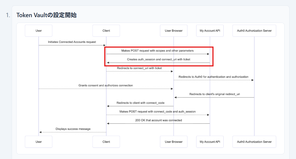Select the top My Account API box
Screen dimensions: 296x159
tap(210, 31)
